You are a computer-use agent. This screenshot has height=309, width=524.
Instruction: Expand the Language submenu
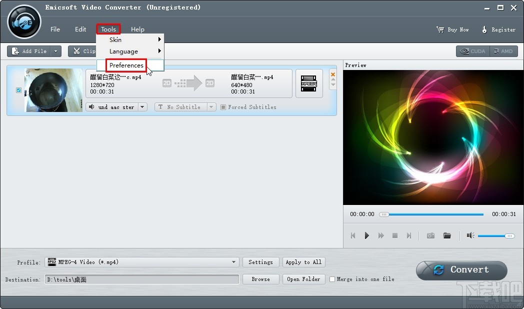(130, 51)
